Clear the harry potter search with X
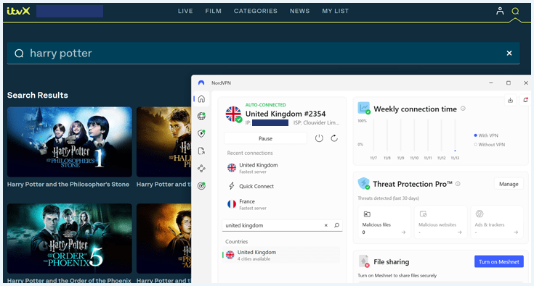Image resolution: width=534 pixels, height=286 pixels. pos(509,53)
